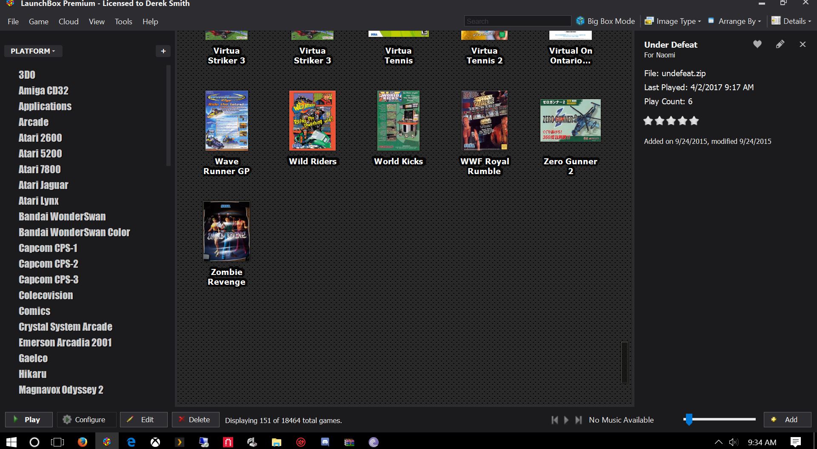Select the 3DO platform

[x=27, y=75]
